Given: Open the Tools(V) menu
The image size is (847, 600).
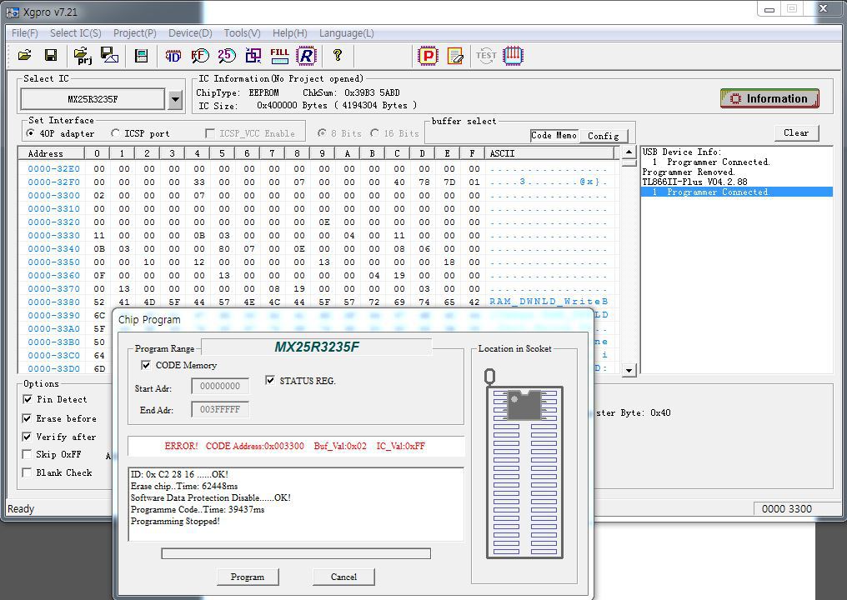Looking at the screenshot, I should coord(242,33).
